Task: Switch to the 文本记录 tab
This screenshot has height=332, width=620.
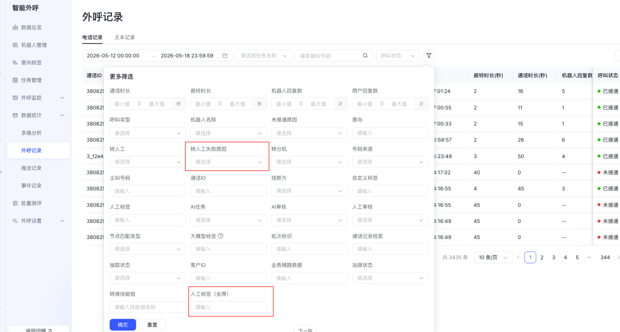Action: (124, 37)
